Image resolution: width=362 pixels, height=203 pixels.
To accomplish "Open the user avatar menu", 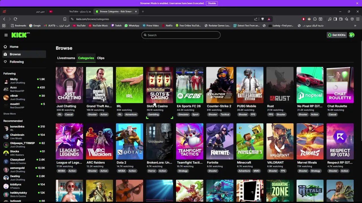I will [352, 35].
